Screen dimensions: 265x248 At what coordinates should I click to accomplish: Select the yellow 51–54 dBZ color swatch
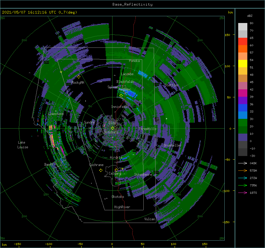243,64
